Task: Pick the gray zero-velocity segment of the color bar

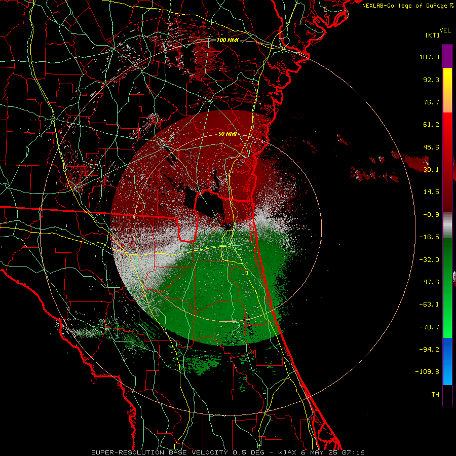Action: click(447, 225)
